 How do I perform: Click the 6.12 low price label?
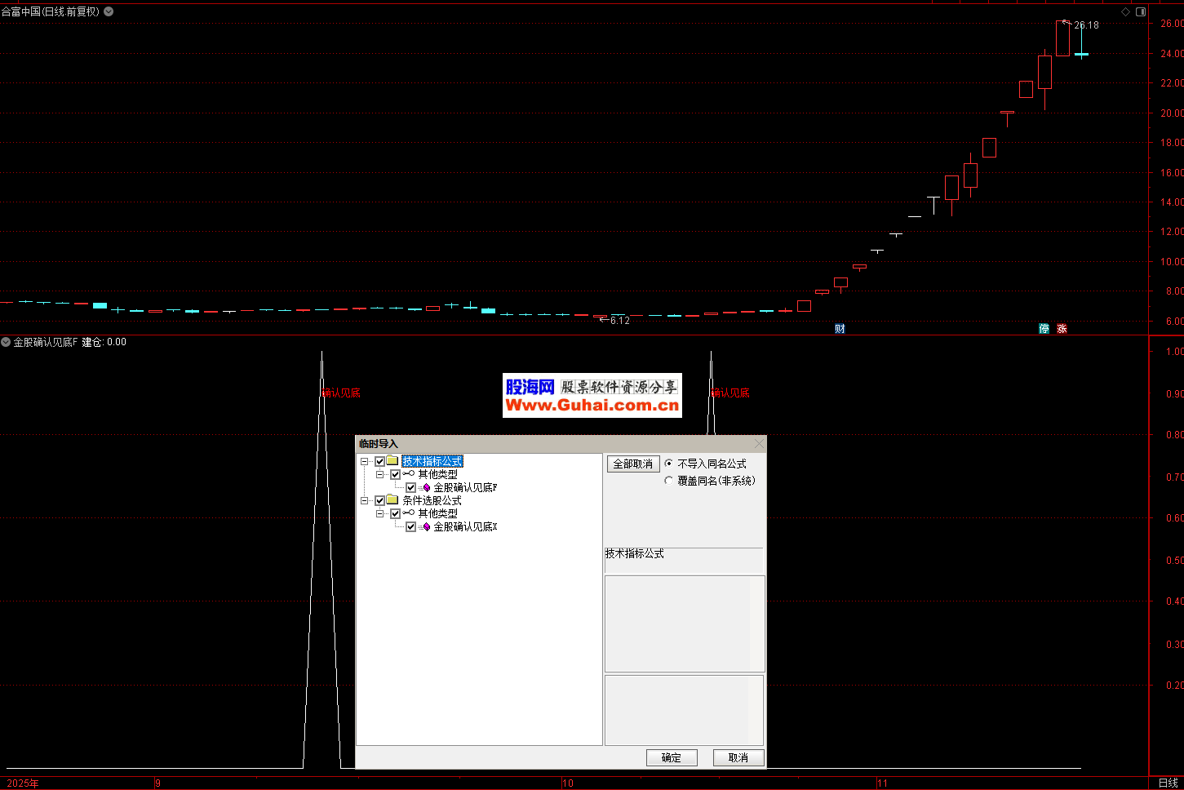coord(620,321)
